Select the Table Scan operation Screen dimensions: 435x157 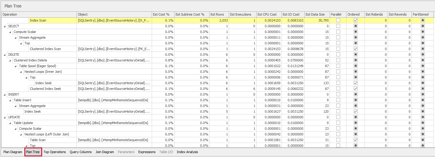click(x=38, y=140)
